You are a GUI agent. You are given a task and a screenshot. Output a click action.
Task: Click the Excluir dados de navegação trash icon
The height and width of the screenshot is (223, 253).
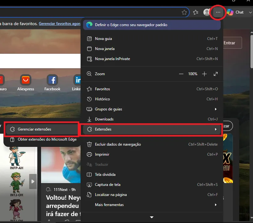point(89,144)
